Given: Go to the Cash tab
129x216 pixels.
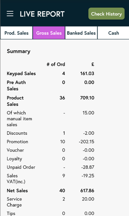Looking at the screenshot, I should (x=114, y=33).
